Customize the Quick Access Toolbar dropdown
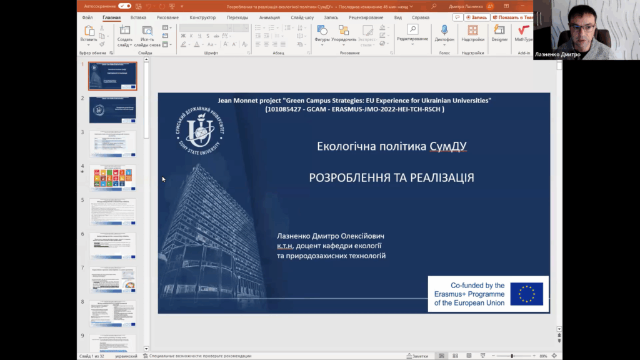Image resolution: width=640 pixels, height=360 pixels. pyautogui.click(x=182, y=6)
